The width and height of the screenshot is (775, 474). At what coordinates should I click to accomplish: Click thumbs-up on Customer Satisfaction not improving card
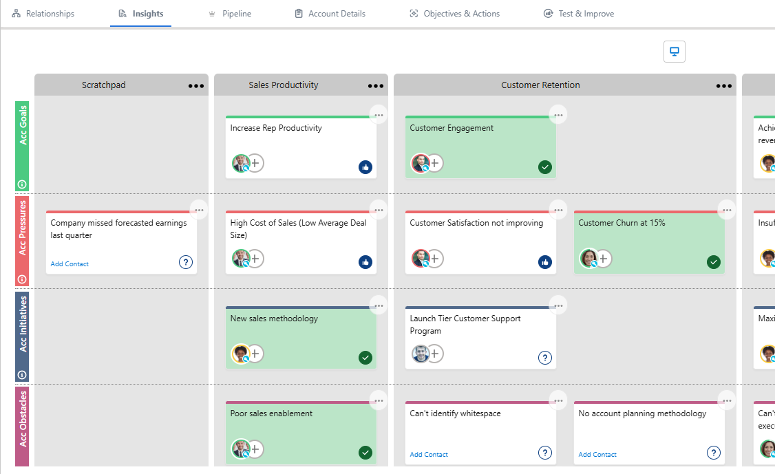pos(545,262)
